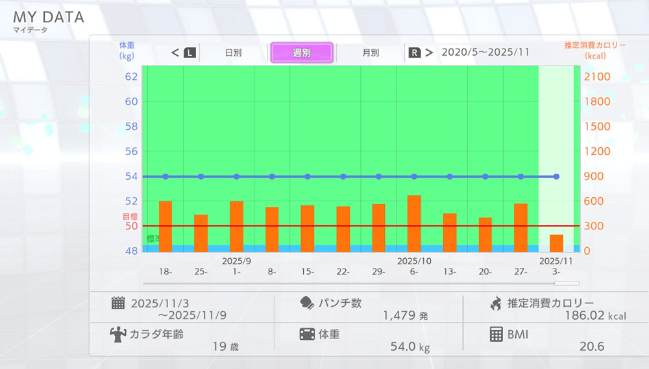Click the weight data point above week 3-
The height and width of the screenshot is (369, 649).
(x=556, y=176)
